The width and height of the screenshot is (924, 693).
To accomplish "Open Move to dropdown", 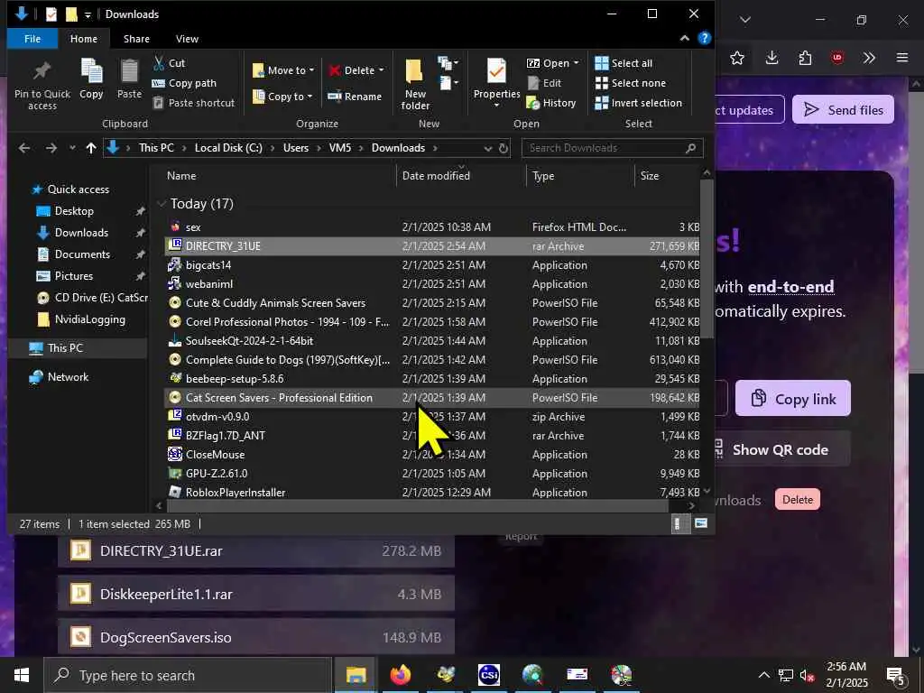I will pyautogui.click(x=283, y=70).
